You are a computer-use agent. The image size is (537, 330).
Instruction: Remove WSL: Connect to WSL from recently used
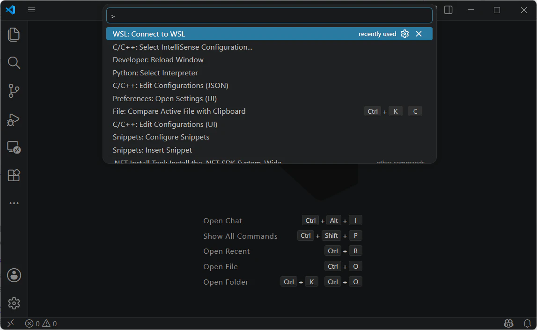(x=419, y=34)
